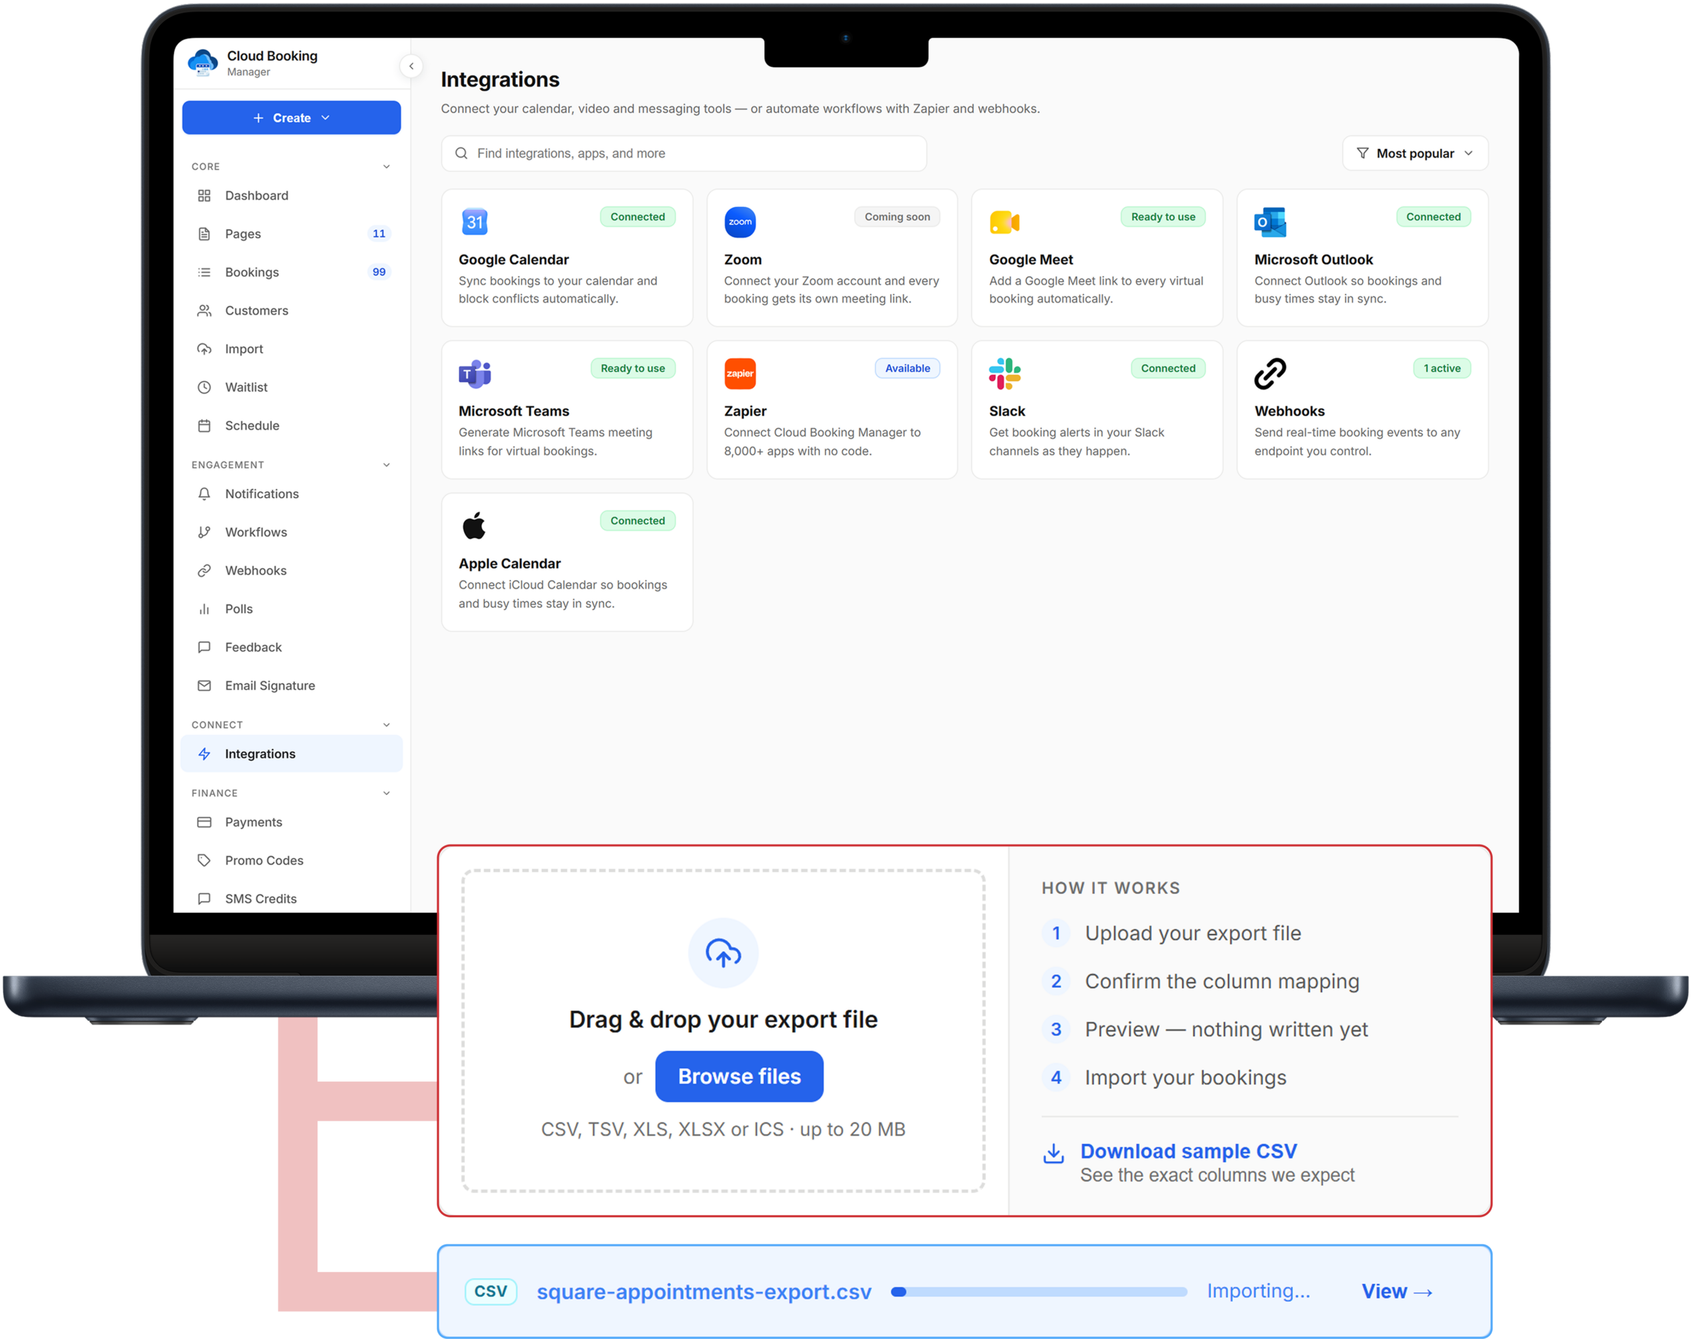Open the square-appointments-export.csv file link
The width and height of the screenshot is (1693, 1339).
pos(704,1291)
